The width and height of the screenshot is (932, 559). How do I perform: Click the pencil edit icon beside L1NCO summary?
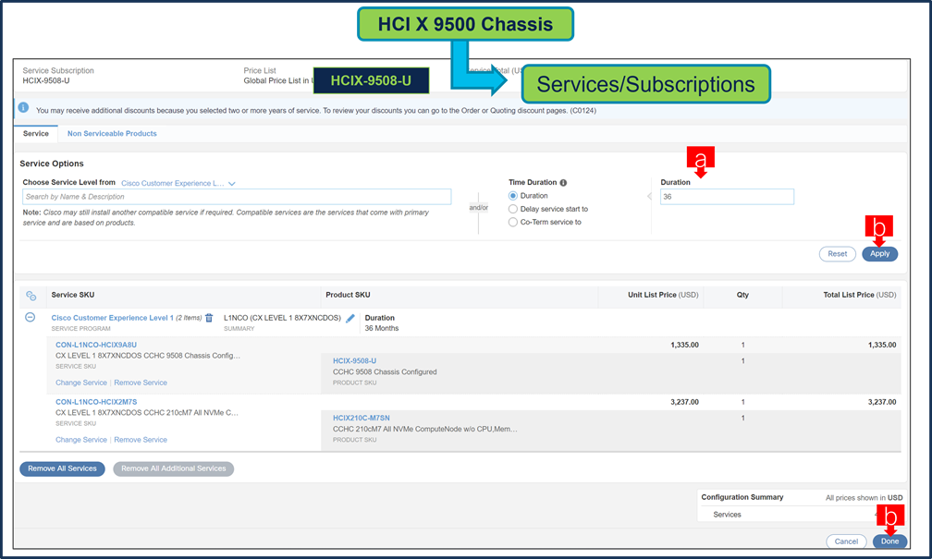click(x=350, y=319)
